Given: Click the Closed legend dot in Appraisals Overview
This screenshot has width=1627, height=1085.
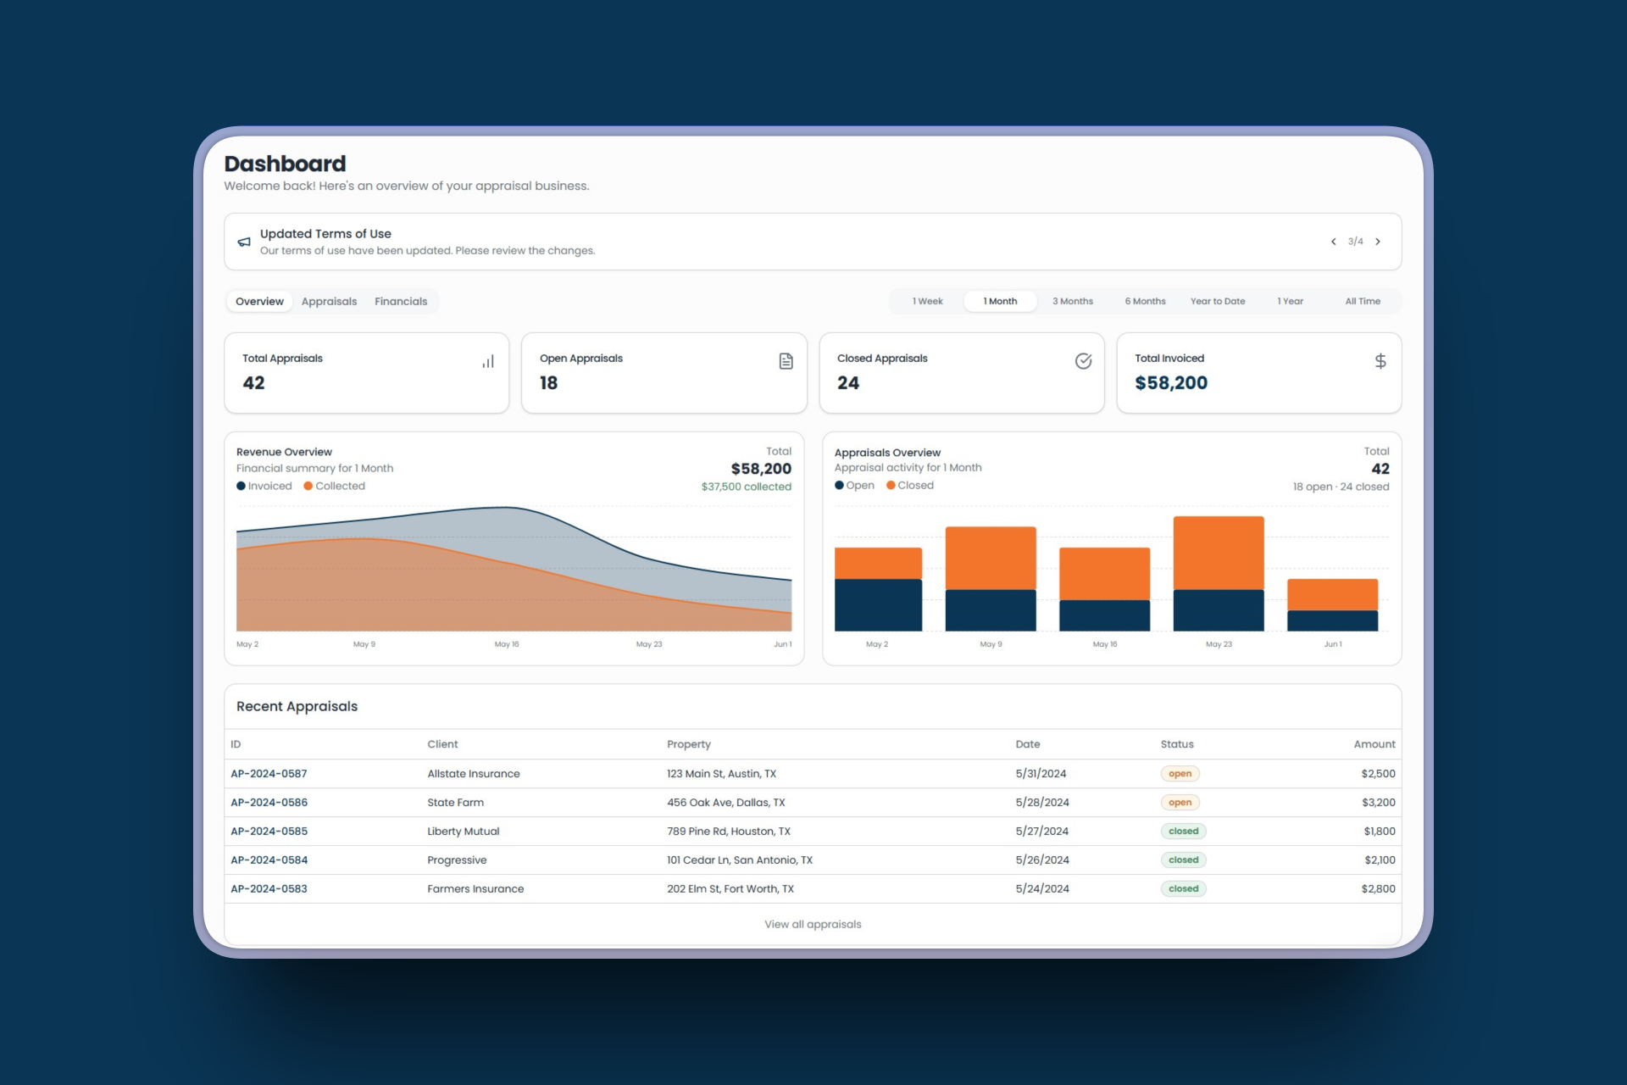Looking at the screenshot, I should 891,485.
